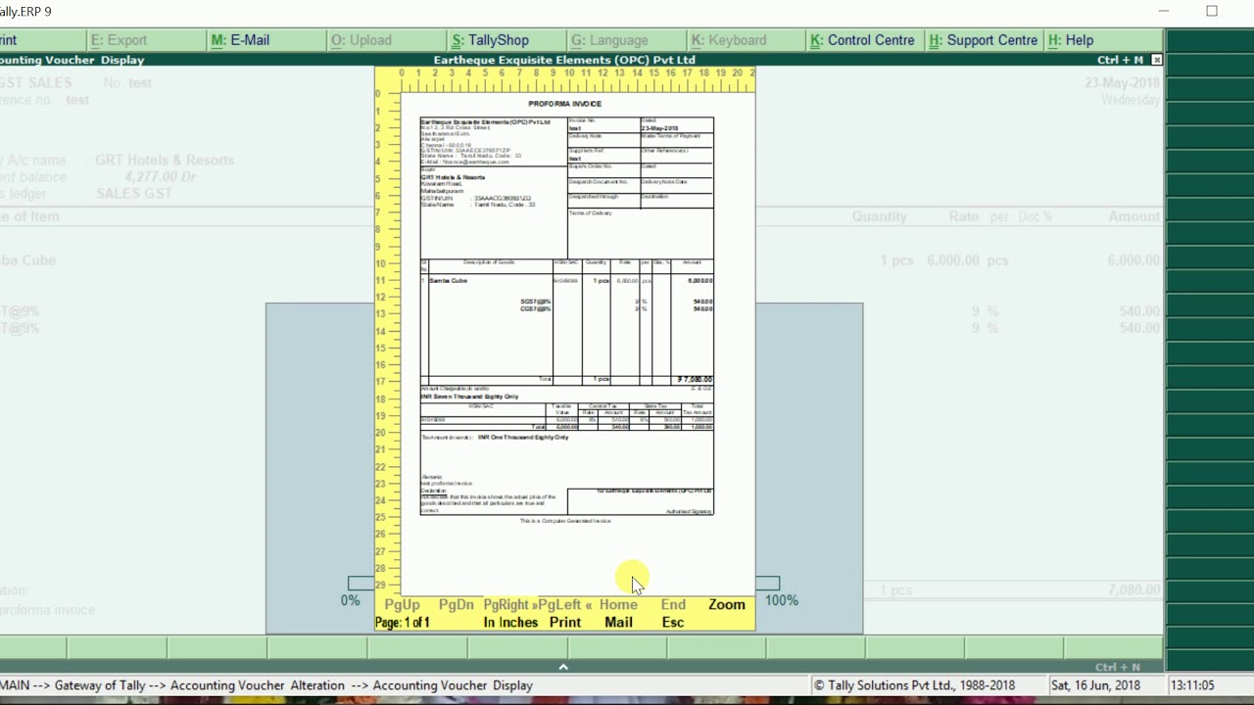Click End in the preview controls
The height and width of the screenshot is (705, 1254).
673,604
